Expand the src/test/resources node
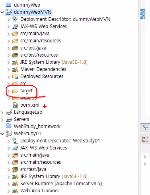 [9, 55]
